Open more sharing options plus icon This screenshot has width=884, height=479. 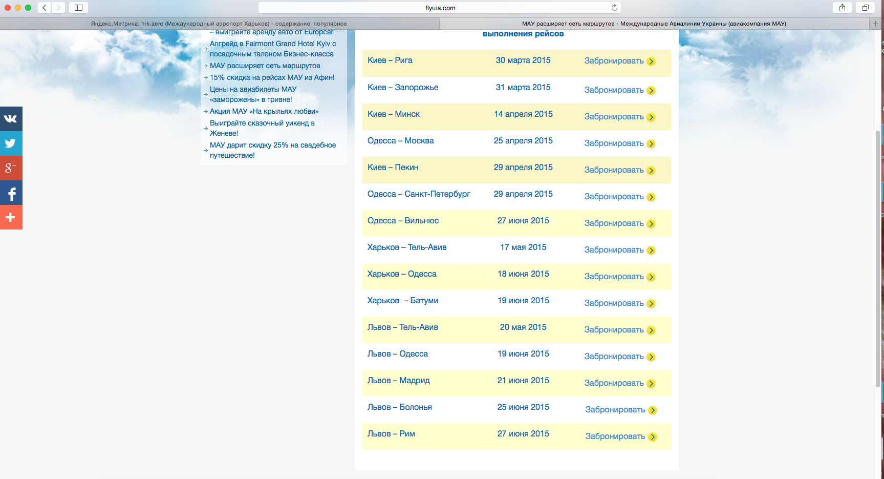(x=11, y=218)
